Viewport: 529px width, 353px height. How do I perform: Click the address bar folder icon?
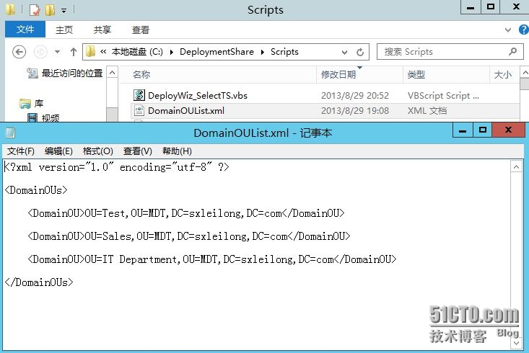90,52
